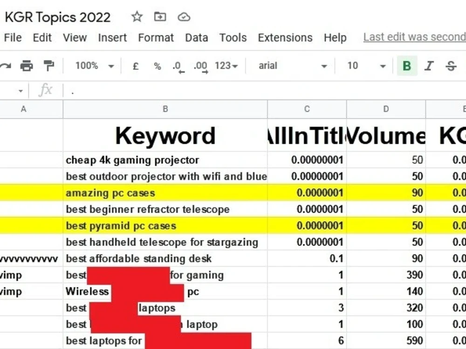Select the Volume header cell
Image resolution: width=466 pixels, height=349 pixels.
[386, 135]
